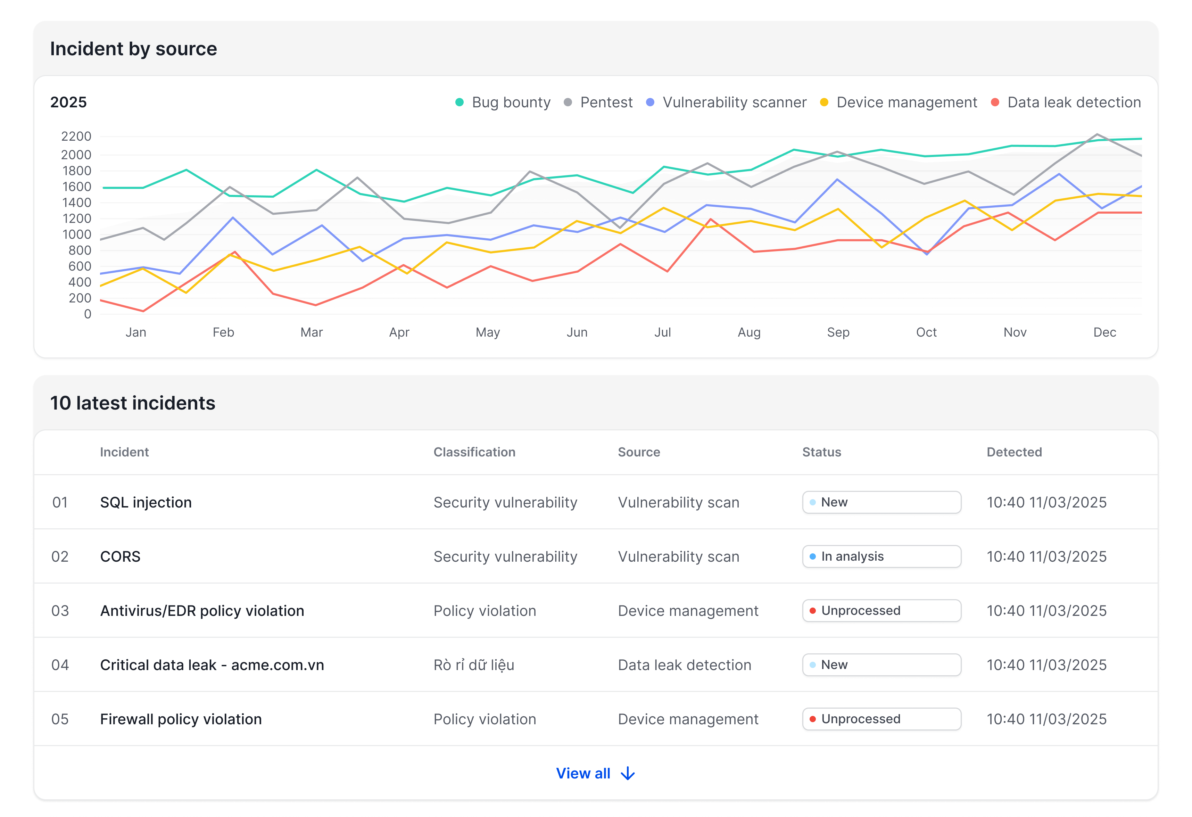Click the Incident column header

[x=124, y=452]
